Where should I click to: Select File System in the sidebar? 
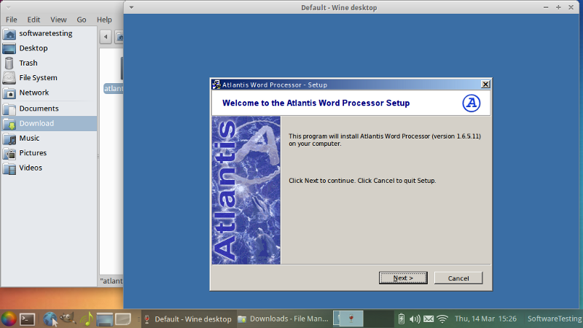click(x=49, y=78)
